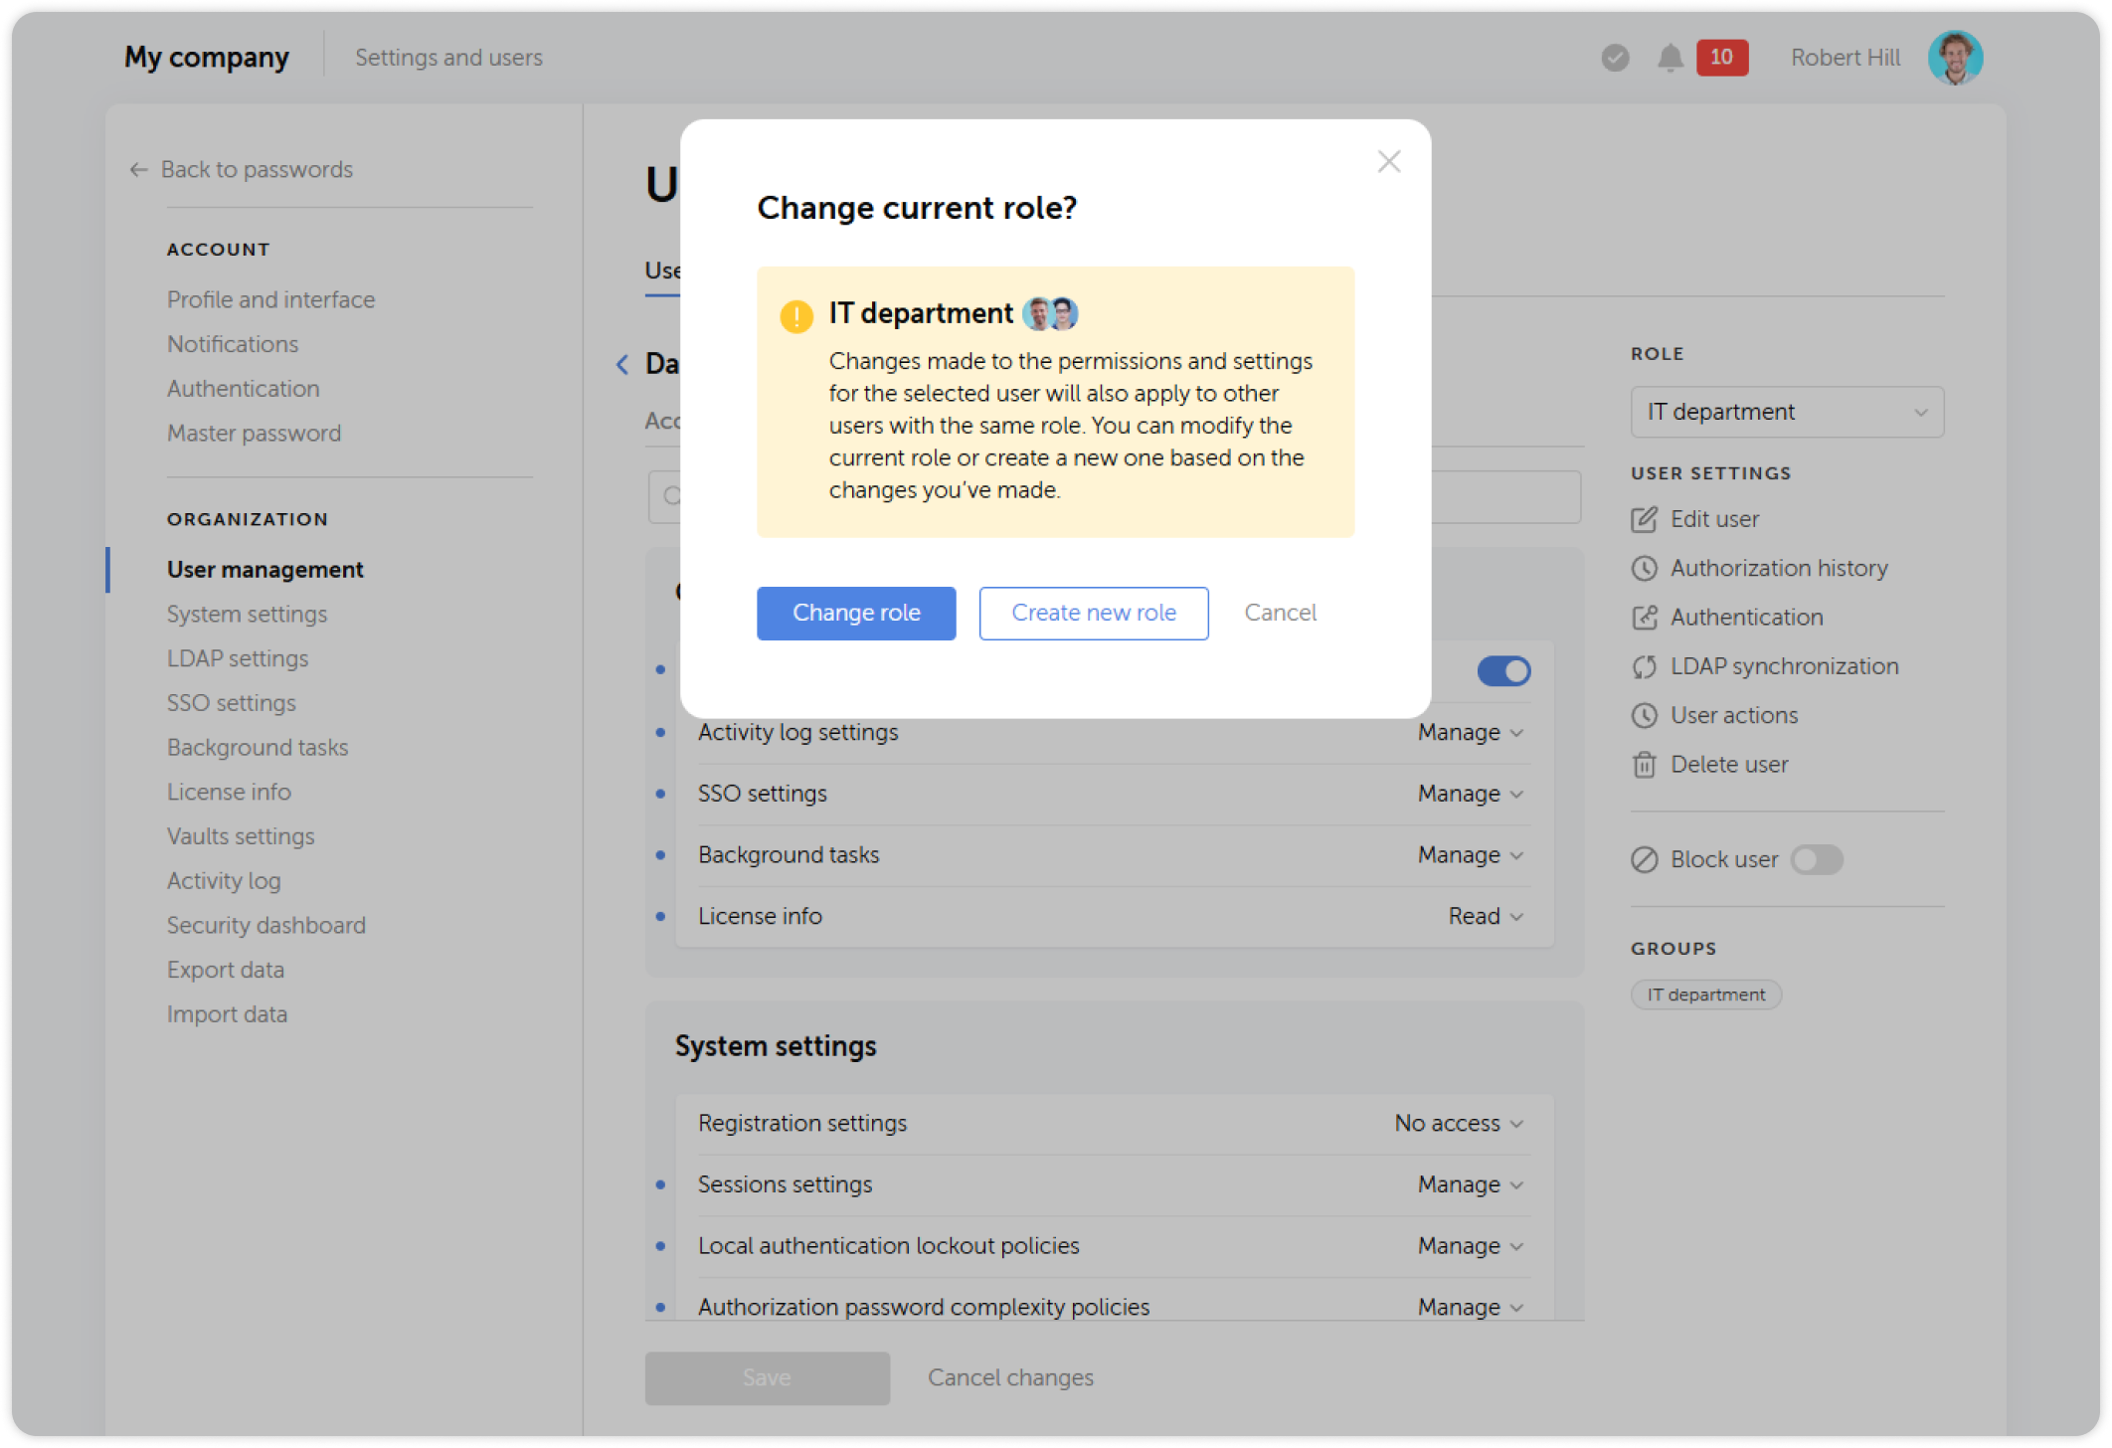Click Robert Hill's profile avatar
Screen dimensions: 2112x1448
(1955, 57)
